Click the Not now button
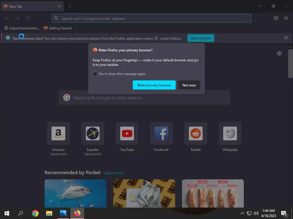 tap(189, 85)
